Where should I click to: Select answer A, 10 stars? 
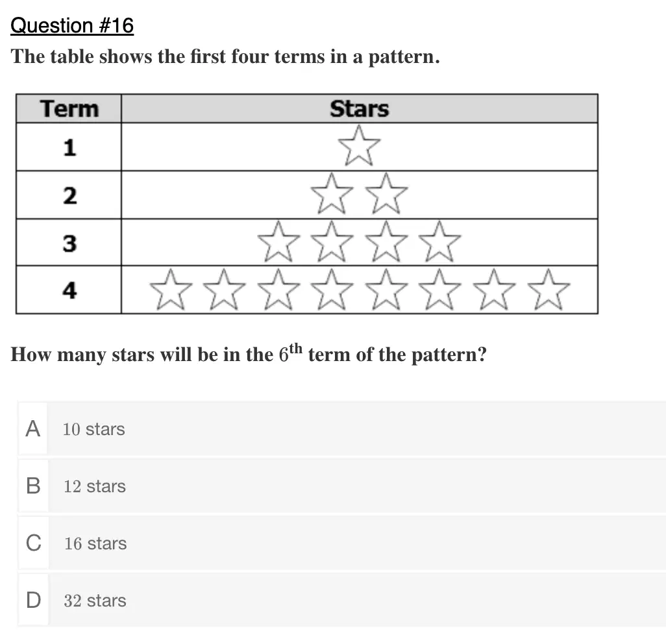[x=342, y=428]
